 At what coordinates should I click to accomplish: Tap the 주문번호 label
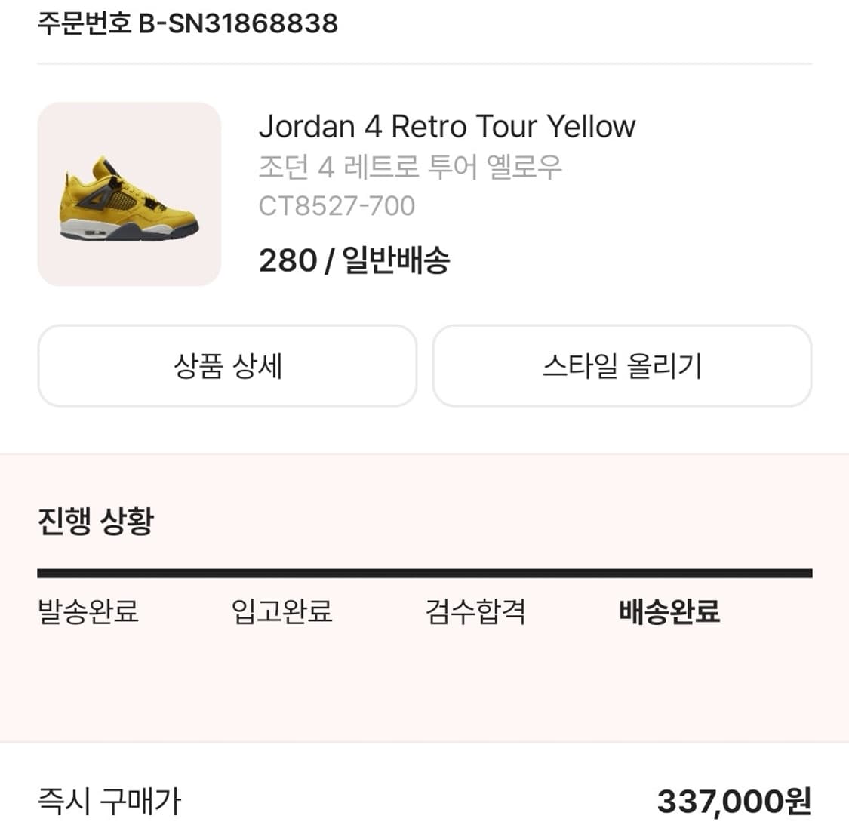[x=84, y=23]
